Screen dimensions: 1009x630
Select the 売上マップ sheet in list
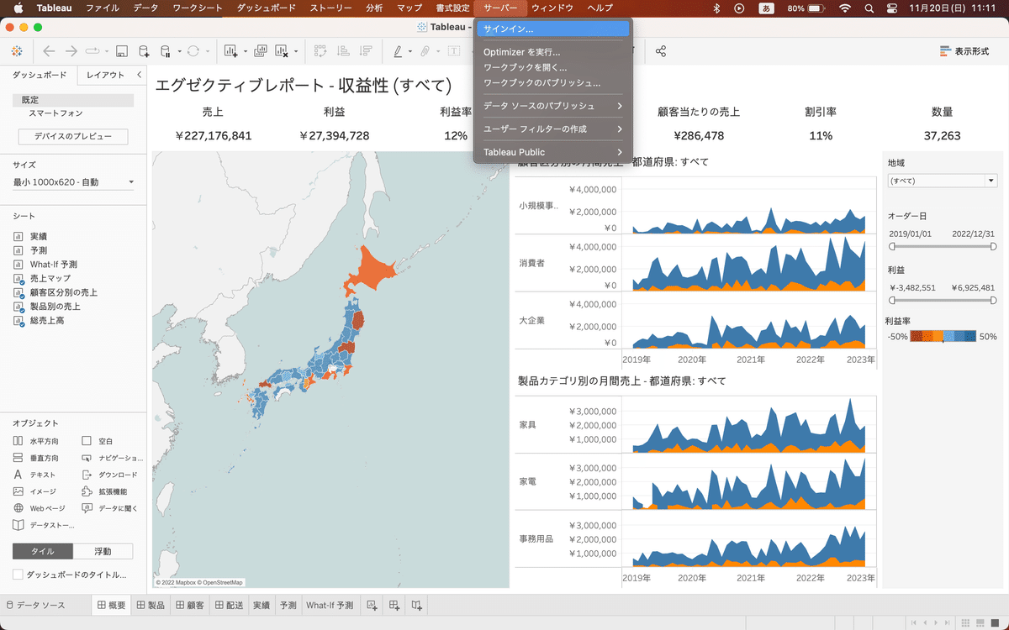(x=50, y=278)
